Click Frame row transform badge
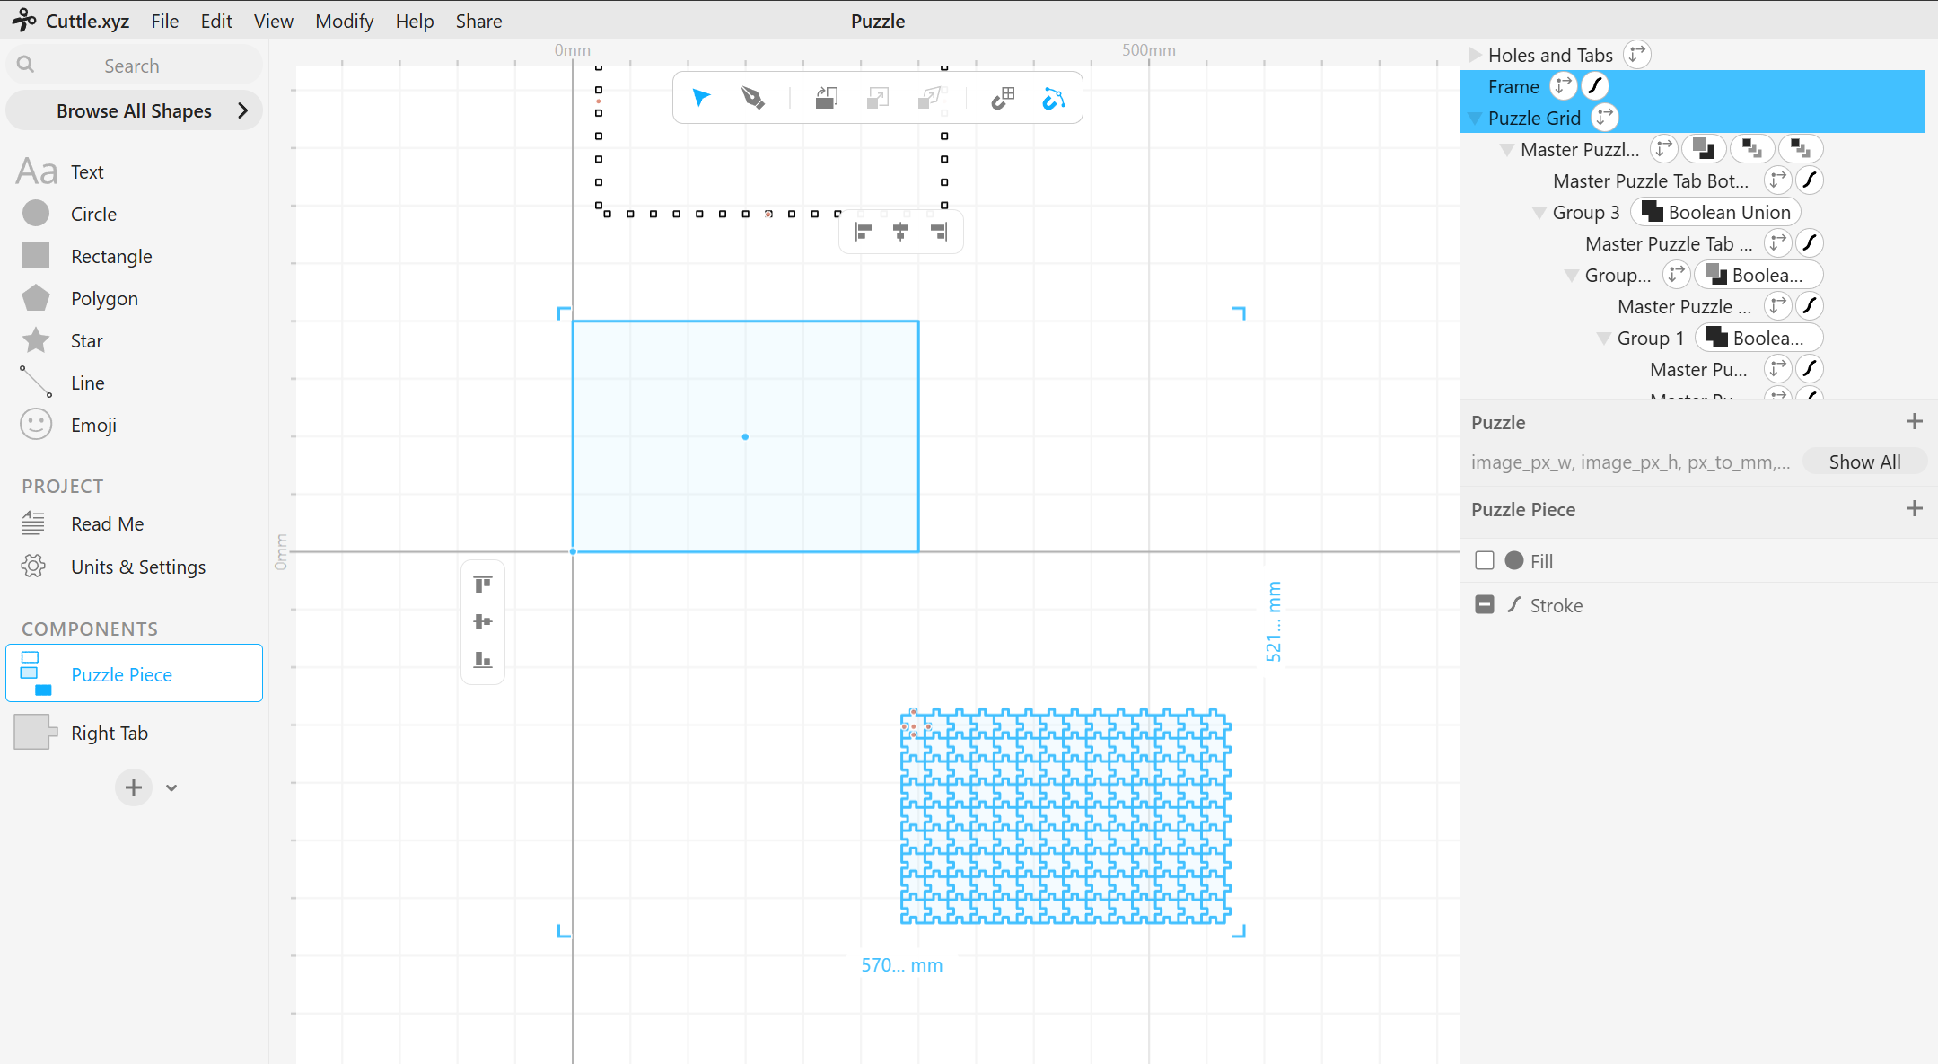Screen dimensions: 1938x1064 click(x=1564, y=85)
